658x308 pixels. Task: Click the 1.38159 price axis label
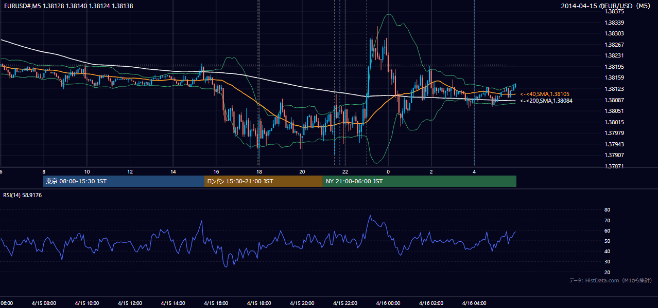[x=614, y=78]
